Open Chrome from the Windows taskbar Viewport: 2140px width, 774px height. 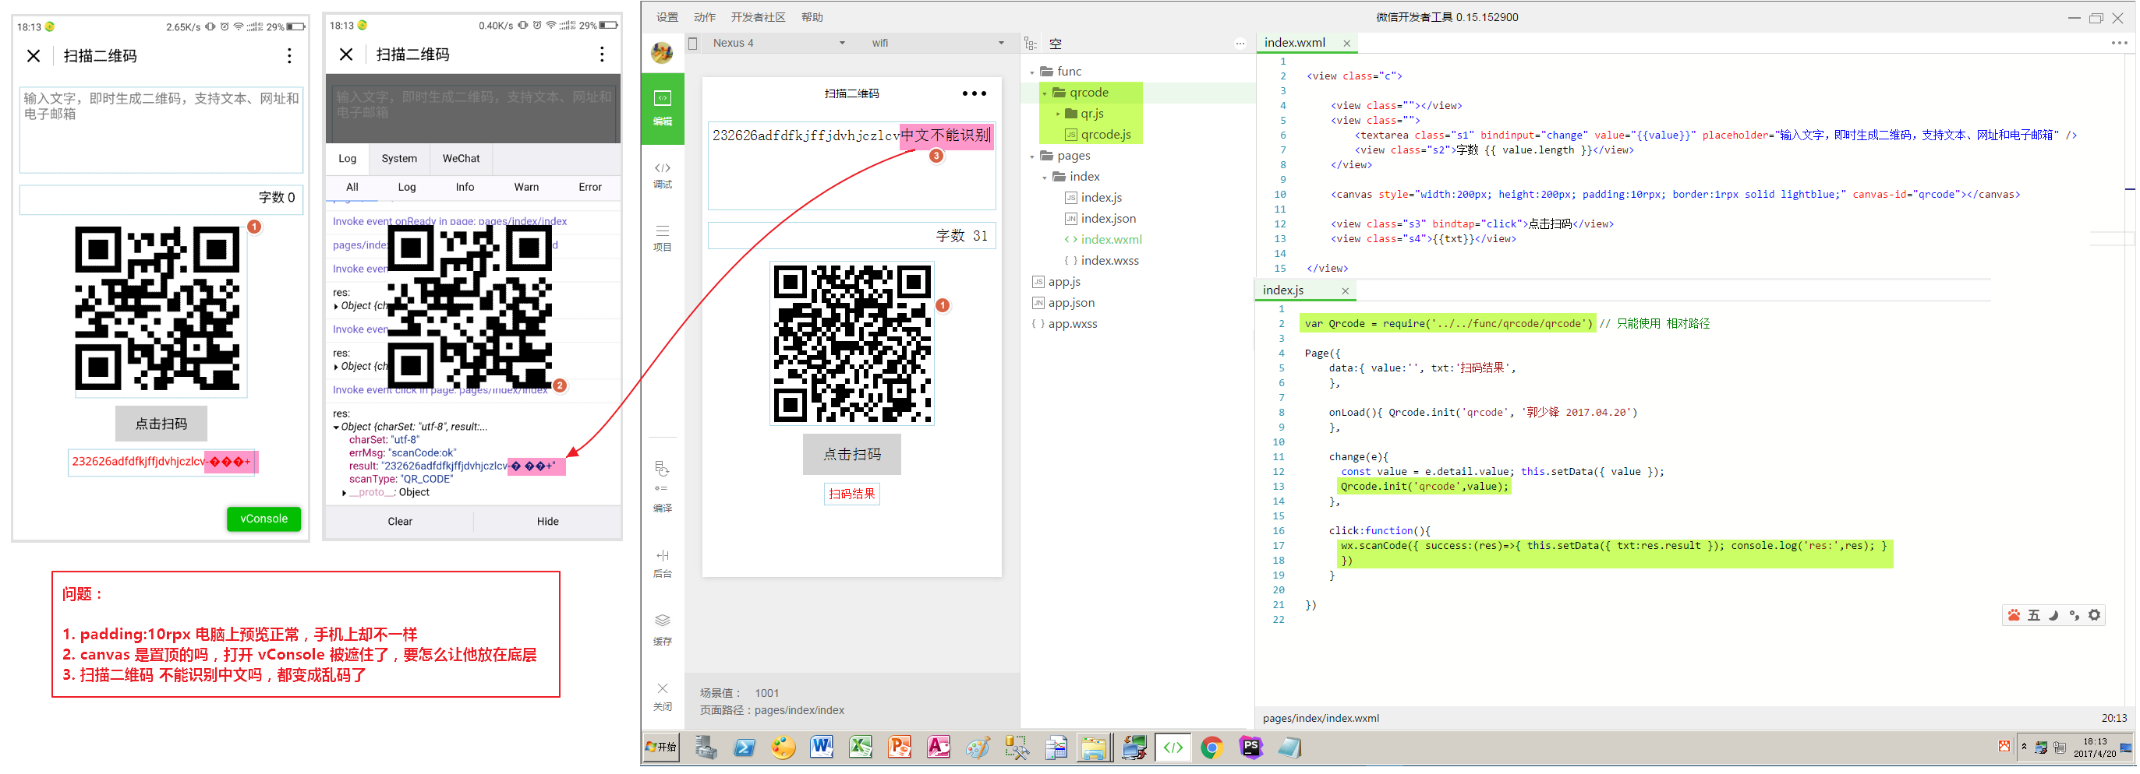click(1212, 748)
